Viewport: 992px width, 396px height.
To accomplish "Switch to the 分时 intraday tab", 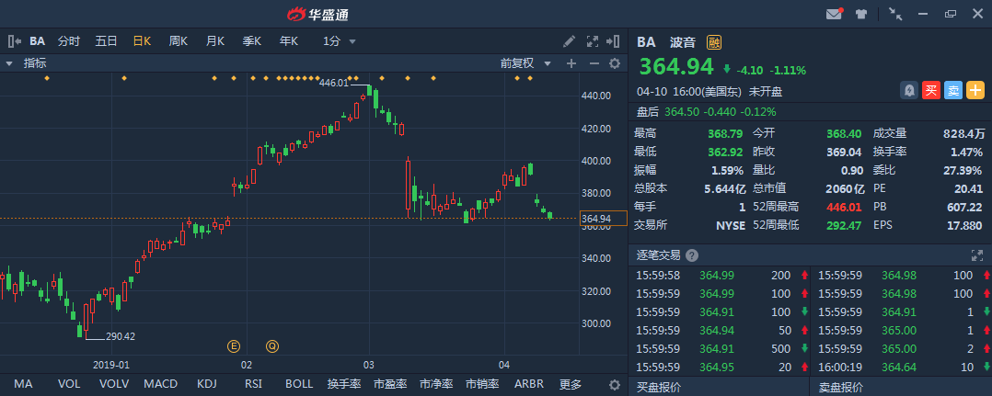I will (x=69, y=41).
